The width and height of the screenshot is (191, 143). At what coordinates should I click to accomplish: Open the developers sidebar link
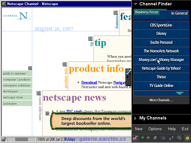[x=17, y=91]
